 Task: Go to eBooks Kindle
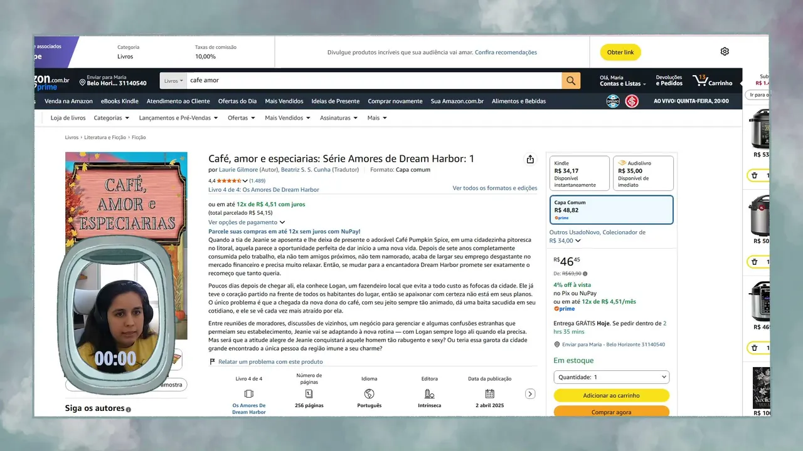pos(120,101)
